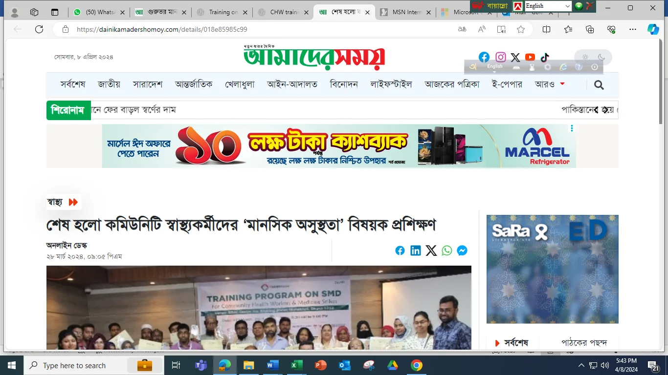Share article via WhatsApp
668x375 pixels.
[447, 250]
